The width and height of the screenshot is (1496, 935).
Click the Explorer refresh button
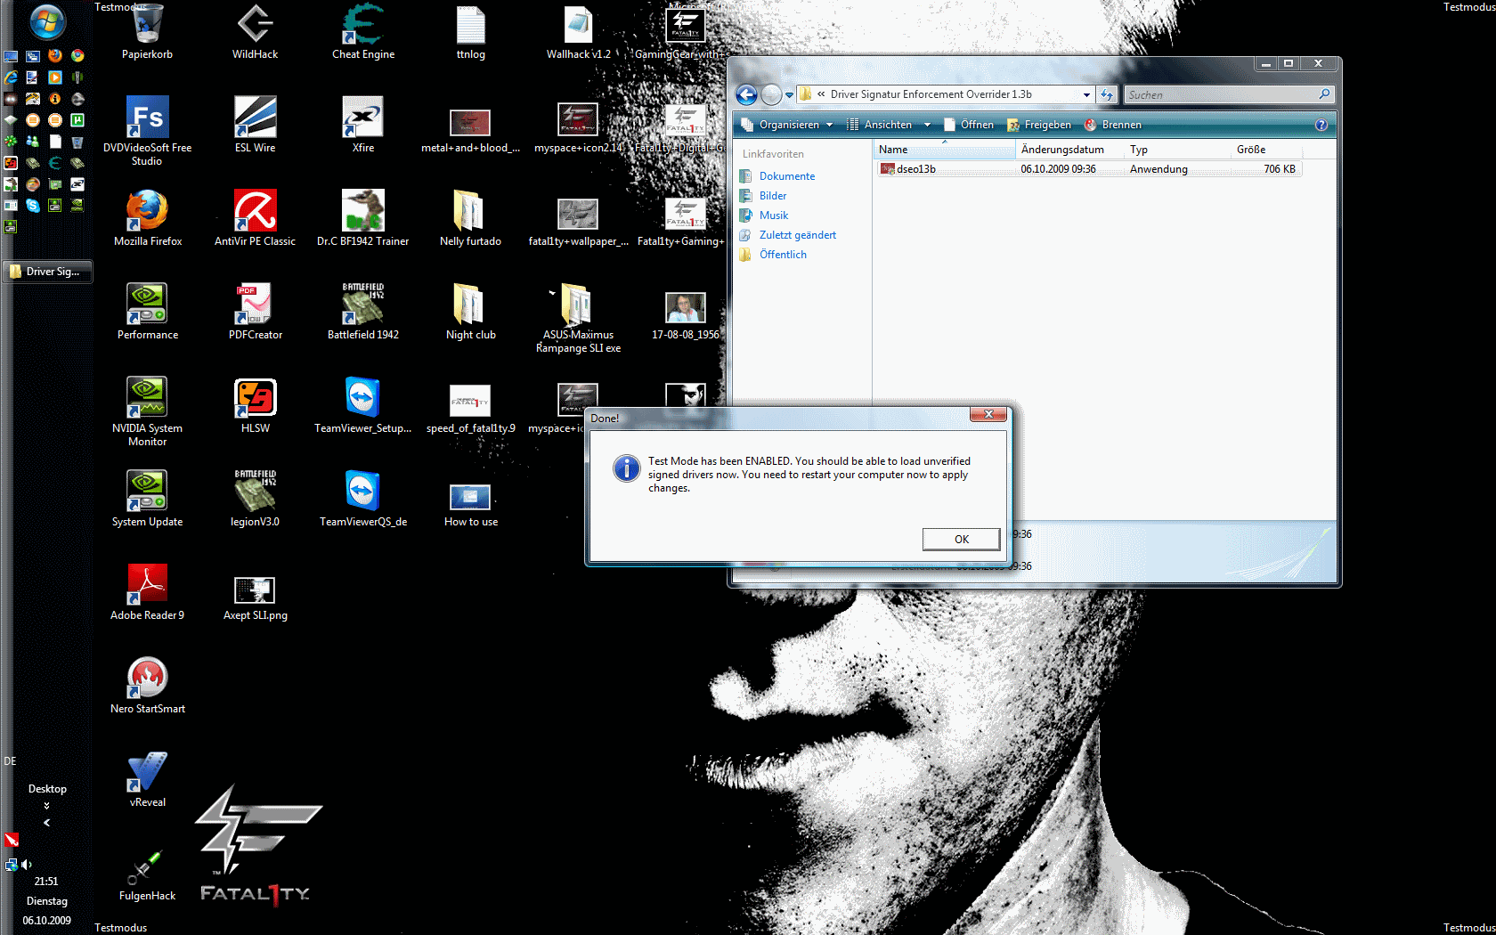coord(1107,94)
